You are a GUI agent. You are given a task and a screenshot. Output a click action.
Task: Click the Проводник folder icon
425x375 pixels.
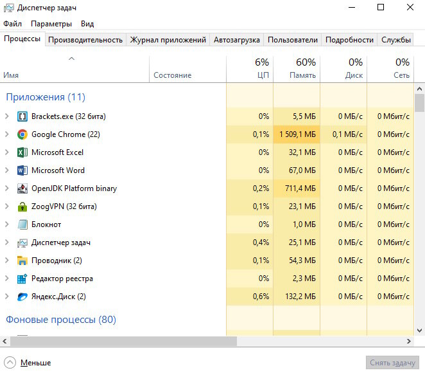pyautogui.click(x=22, y=261)
